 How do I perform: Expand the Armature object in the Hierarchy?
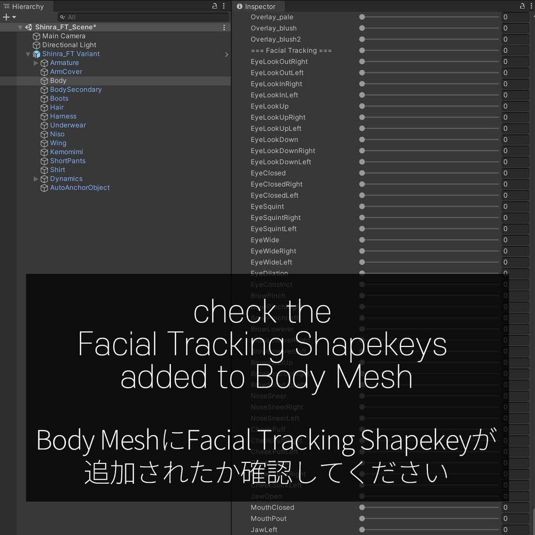[x=36, y=63]
